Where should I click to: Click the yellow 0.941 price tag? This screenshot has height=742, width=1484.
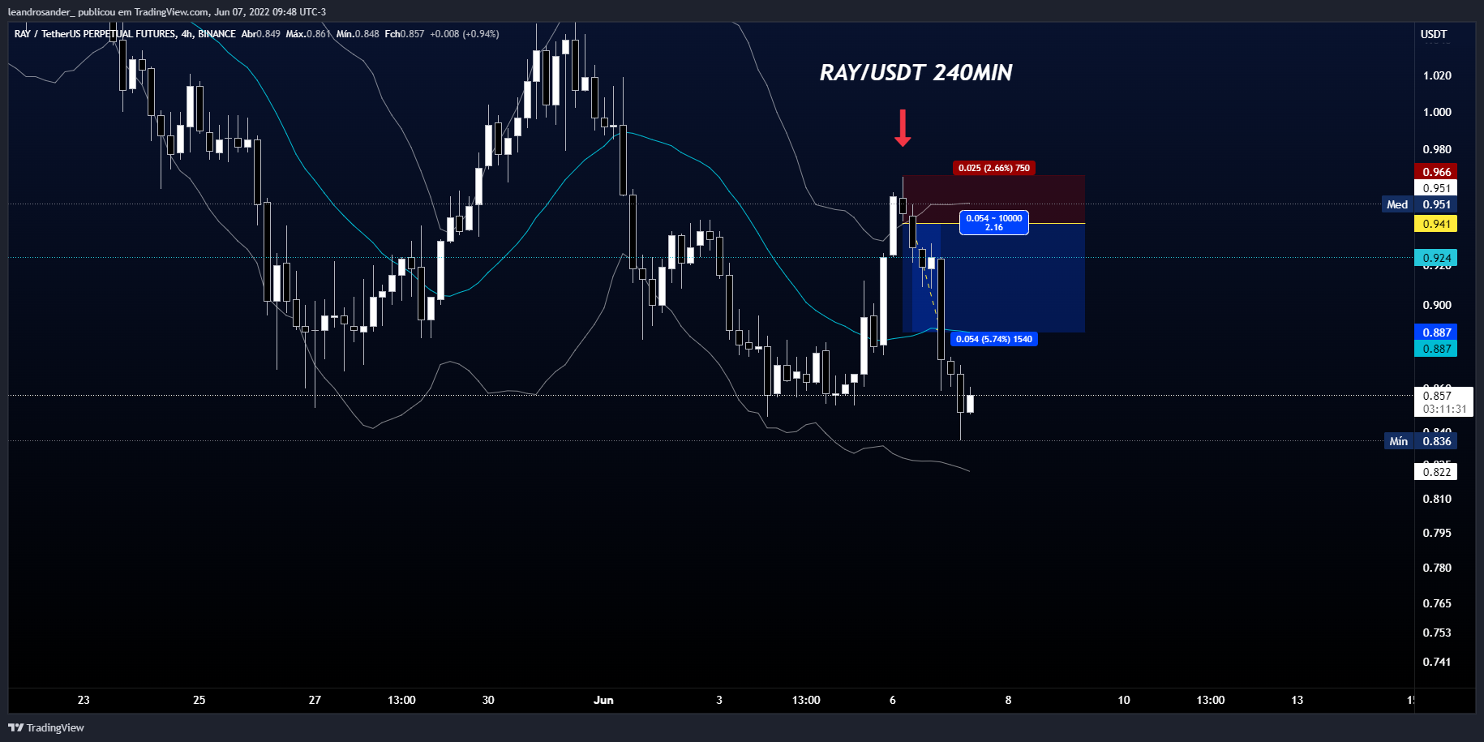tap(1436, 224)
